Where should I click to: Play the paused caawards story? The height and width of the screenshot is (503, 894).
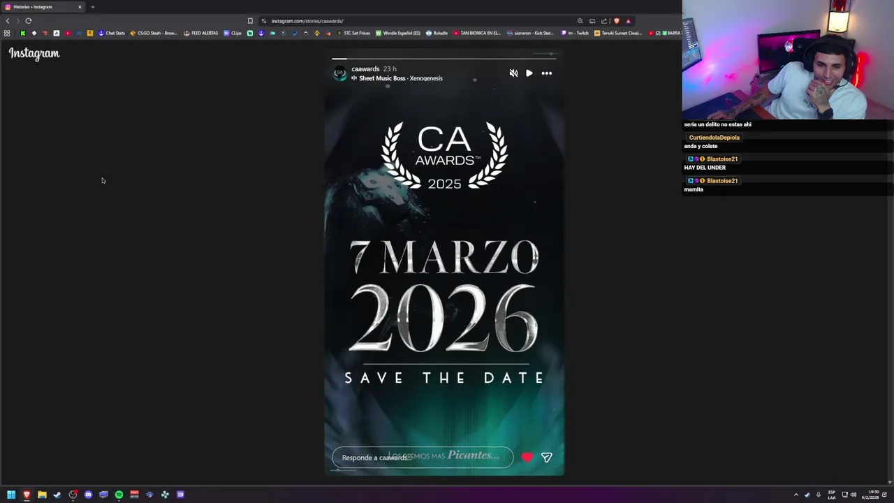[529, 73]
